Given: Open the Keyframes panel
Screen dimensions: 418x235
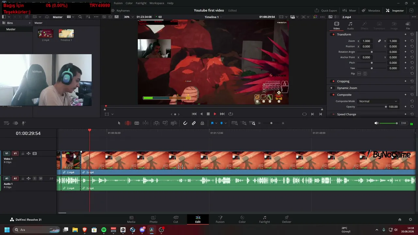Looking at the screenshot, I should [x=121, y=10].
